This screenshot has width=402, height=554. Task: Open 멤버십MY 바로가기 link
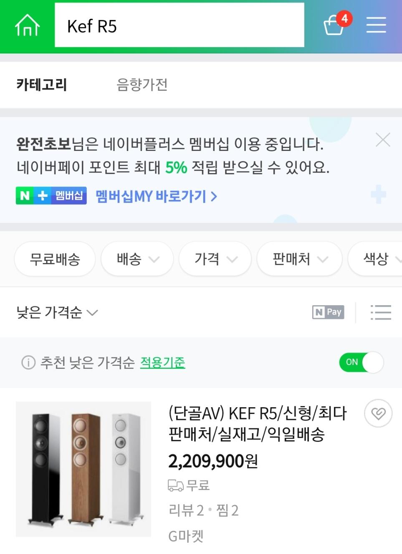coord(156,196)
